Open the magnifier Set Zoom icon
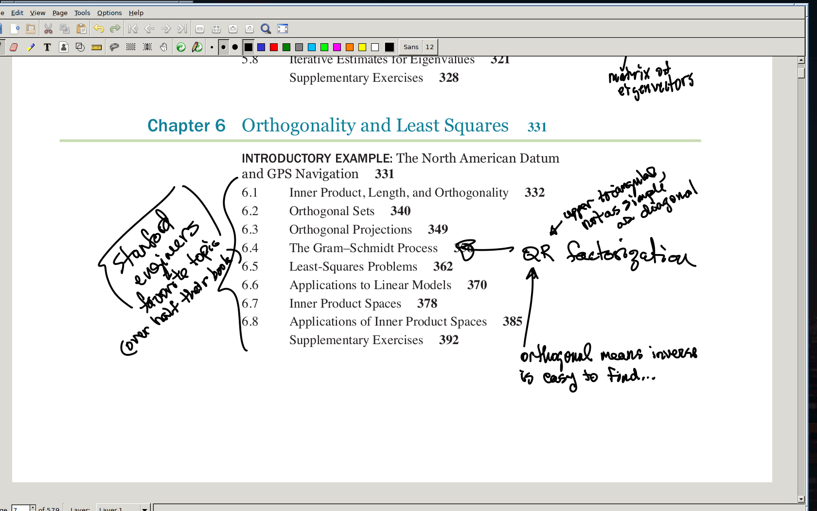Screen dimensions: 817x511 click(x=266, y=29)
